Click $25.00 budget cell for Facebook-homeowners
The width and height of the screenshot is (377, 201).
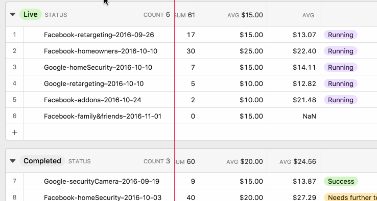[x=233, y=51]
